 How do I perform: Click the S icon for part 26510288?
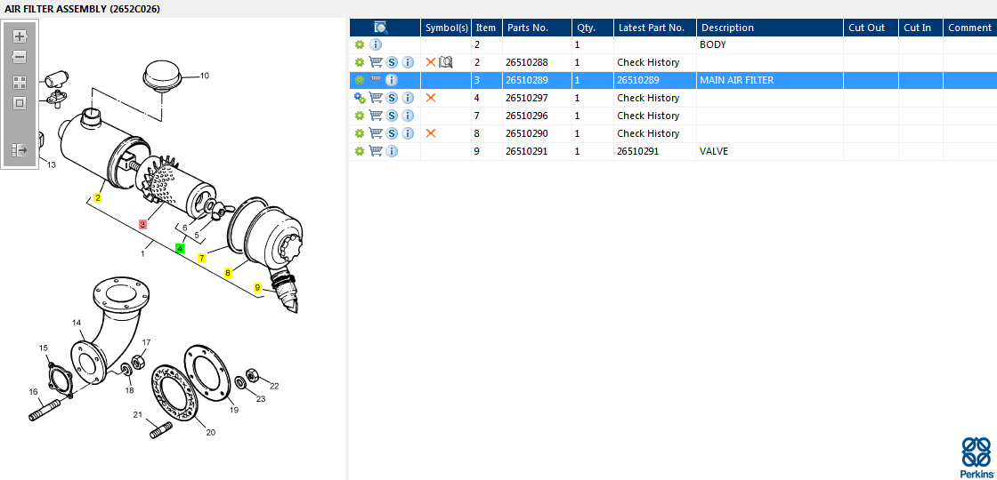pos(392,62)
